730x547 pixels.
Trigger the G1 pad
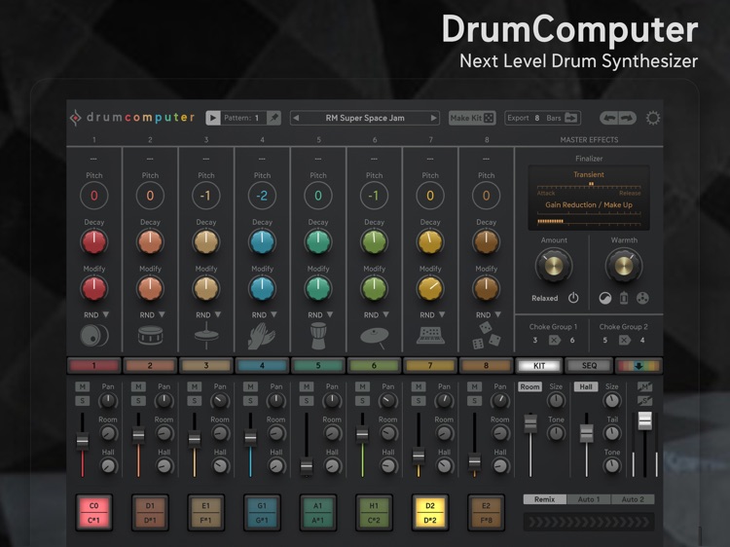coord(262,513)
